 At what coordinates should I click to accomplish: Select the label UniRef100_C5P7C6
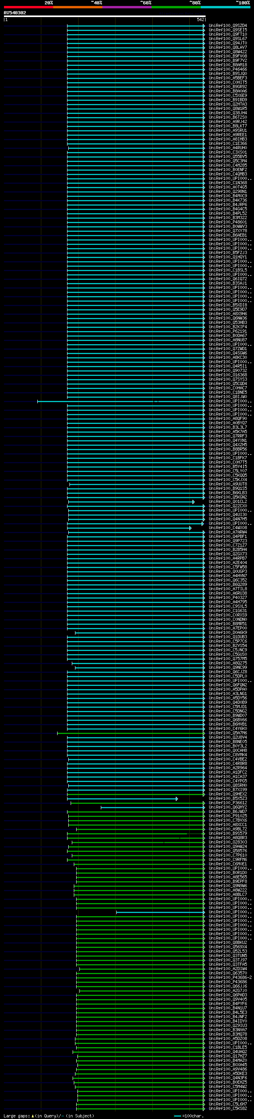pyautogui.click(x=228, y=641)
